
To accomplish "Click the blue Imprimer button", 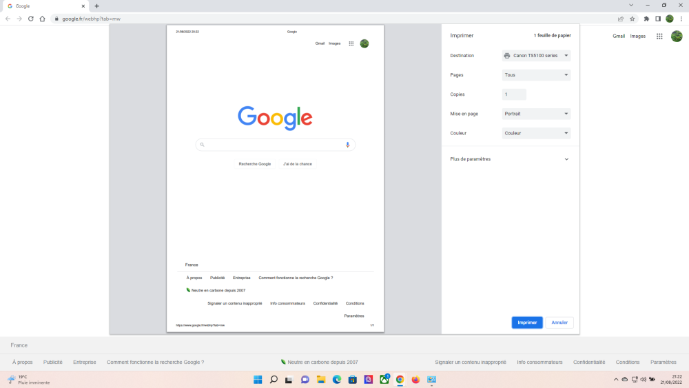I will [527, 323].
